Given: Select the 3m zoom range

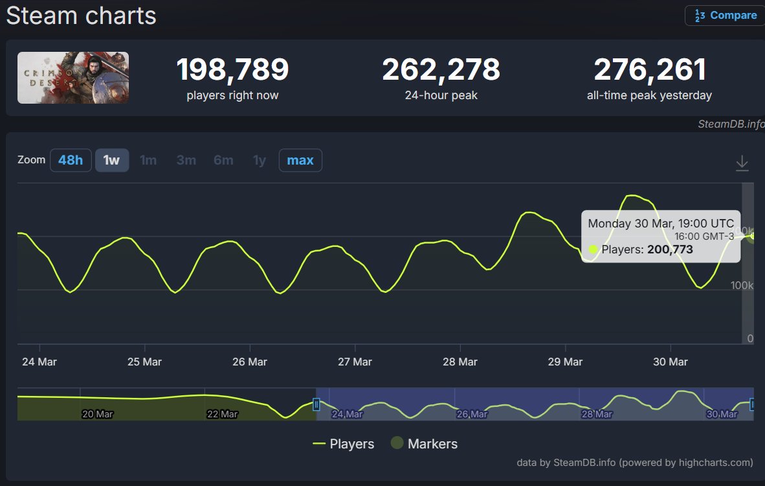Looking at the screenshot, I should (186, 160).
